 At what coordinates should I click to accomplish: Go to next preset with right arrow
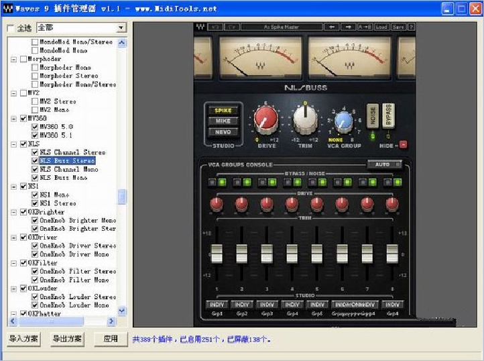[x=348, y=28]
